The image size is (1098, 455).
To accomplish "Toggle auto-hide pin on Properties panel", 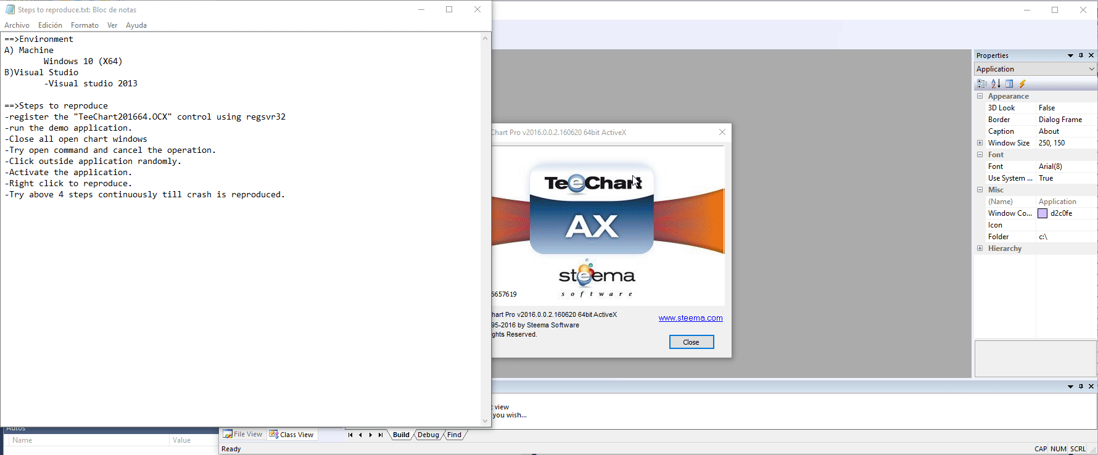I will 1081,55.
